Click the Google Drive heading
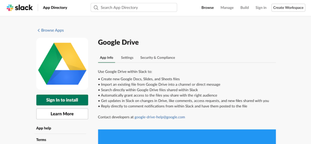The width and height of the screenshot is (311, 144). click(118, 42)
